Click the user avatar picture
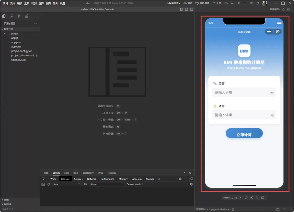Viewport: 294px width, 212px height. click(265, 3)
